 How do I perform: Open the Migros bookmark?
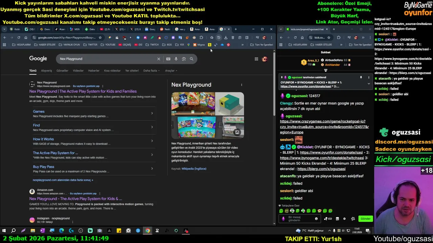(199, 45)
